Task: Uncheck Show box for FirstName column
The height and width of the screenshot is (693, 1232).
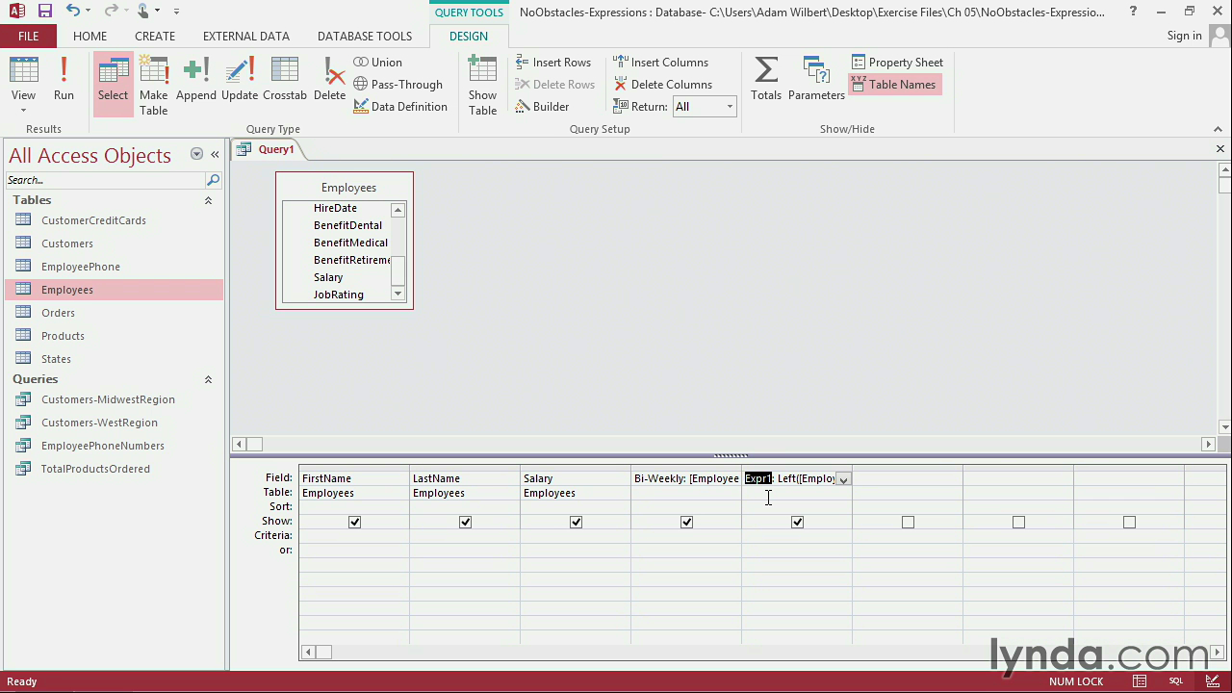Action: pyautogui.click(x=354, y=522)
